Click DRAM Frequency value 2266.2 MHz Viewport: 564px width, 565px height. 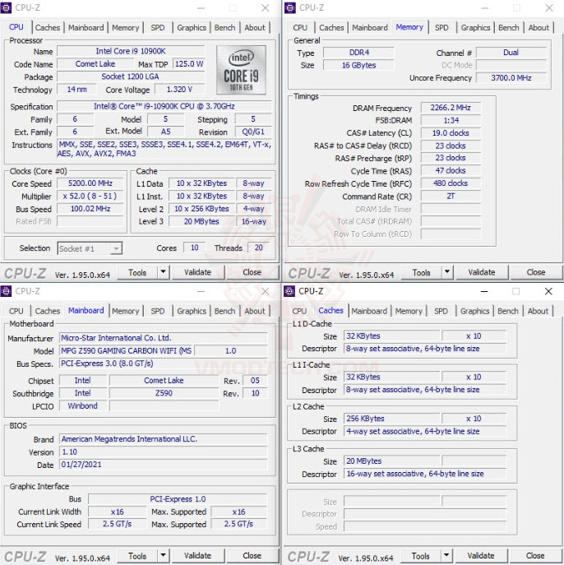click(x=451, y=108)
